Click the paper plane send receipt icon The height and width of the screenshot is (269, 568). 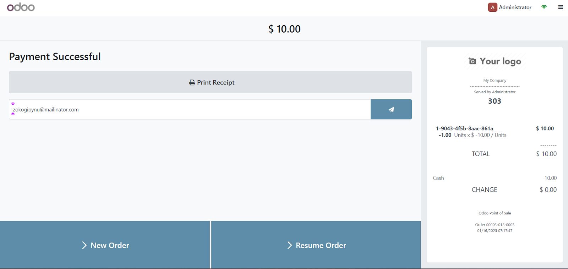[391, 109]
